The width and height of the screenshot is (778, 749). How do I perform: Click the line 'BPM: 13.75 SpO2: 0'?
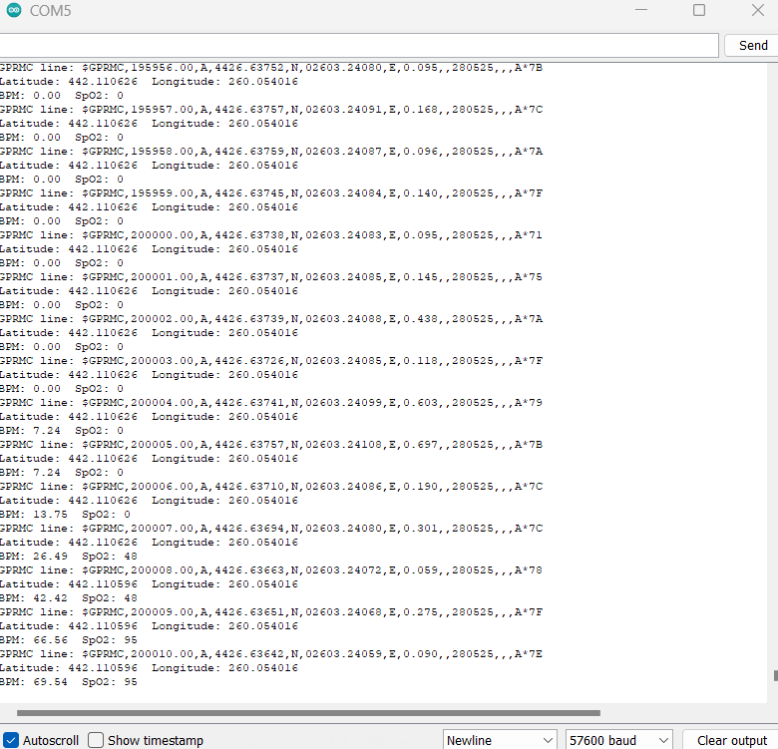[65, 515]
